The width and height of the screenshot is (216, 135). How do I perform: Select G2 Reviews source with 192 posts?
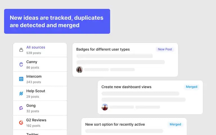[40, 123]
